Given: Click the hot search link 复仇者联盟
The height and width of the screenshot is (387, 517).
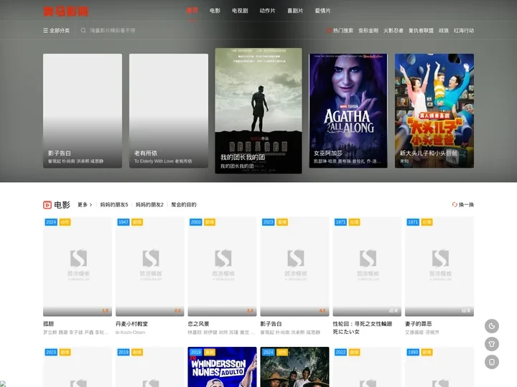Looking at the screenshot, I should 421,30.
